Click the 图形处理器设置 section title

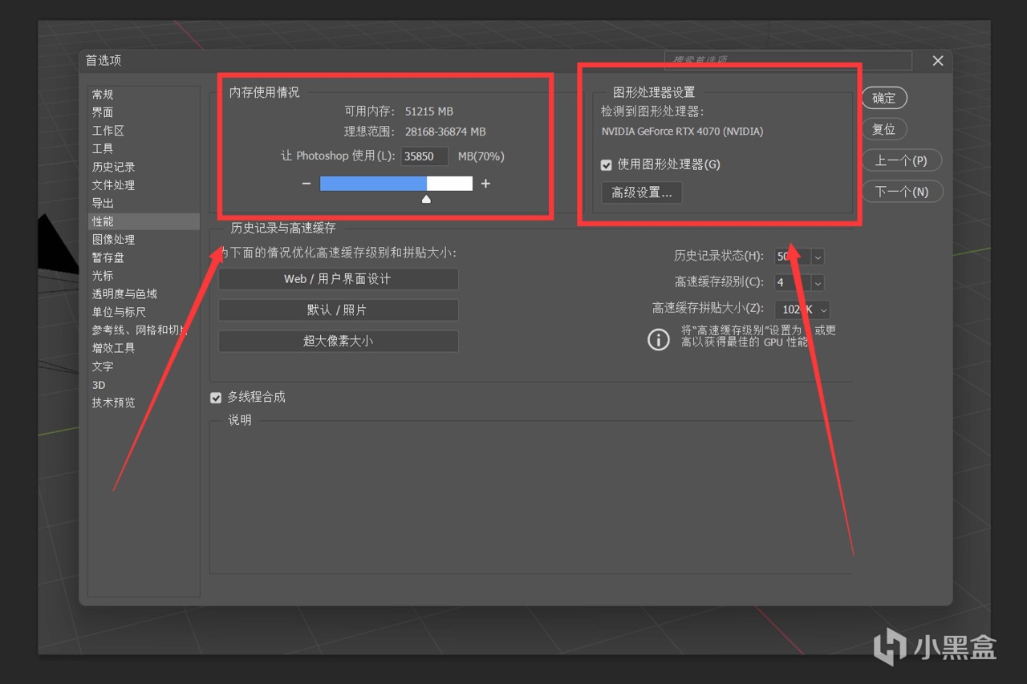tap(654, 92)
